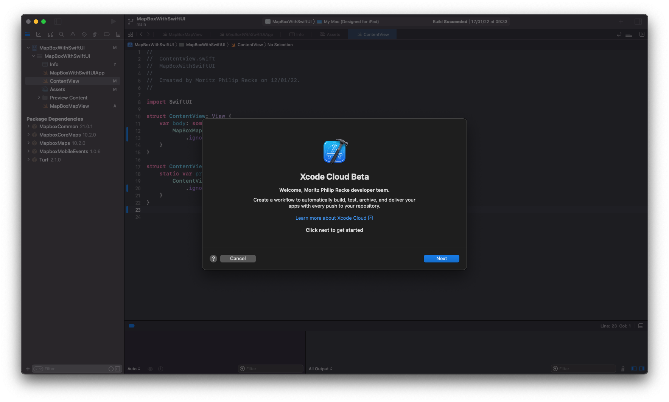Open the Auto variables scope dropdown

[134, 369]
